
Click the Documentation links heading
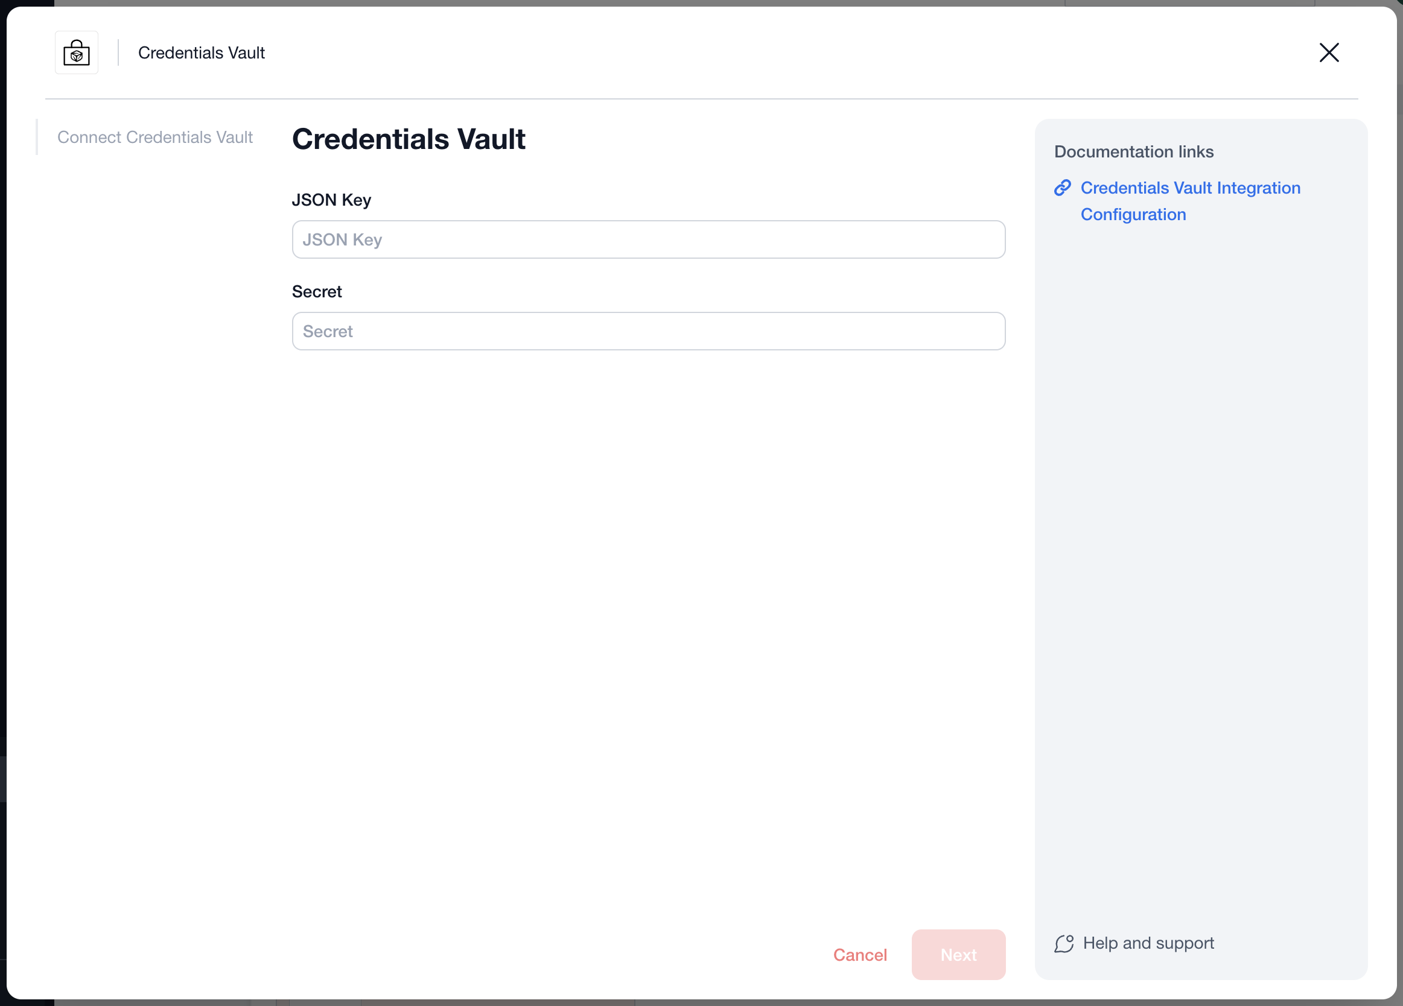(1134, 152)
